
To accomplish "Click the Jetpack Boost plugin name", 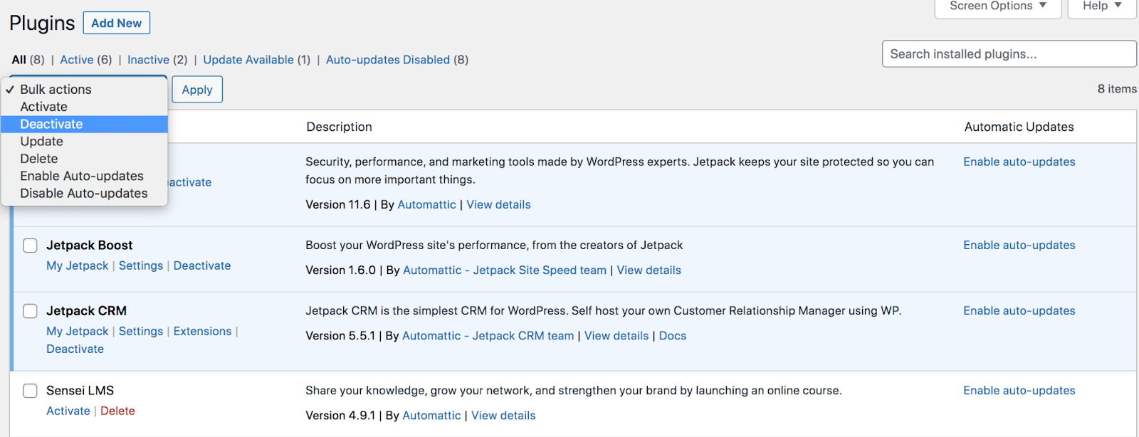I will click(x=90, y=245).
